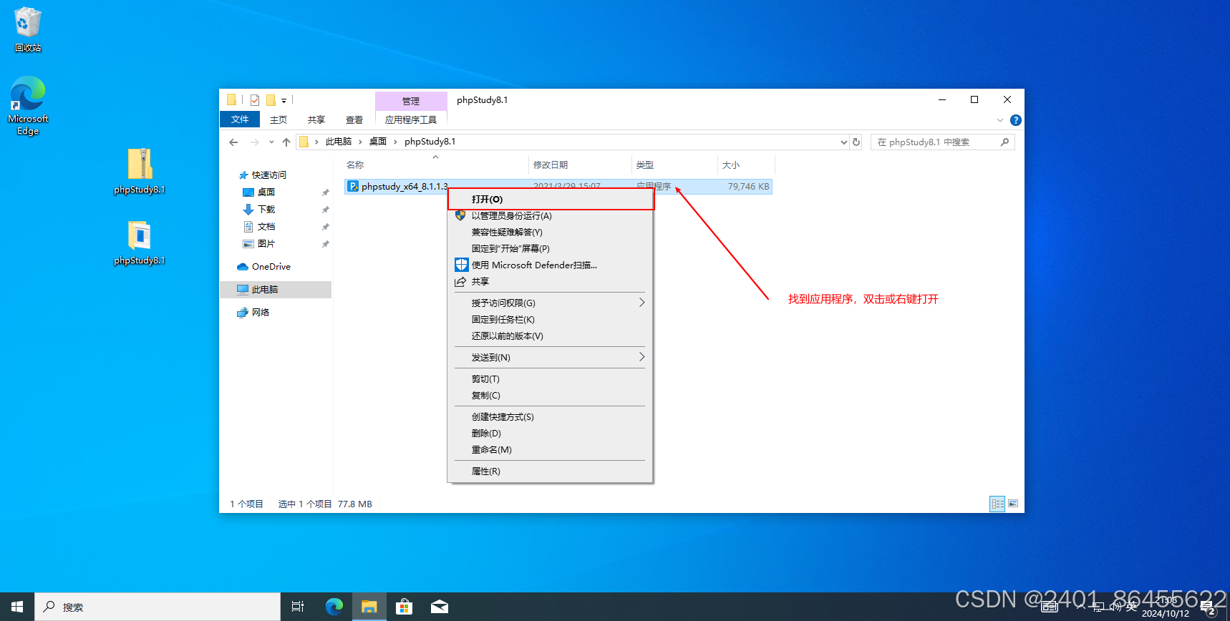
Task: Open Task View on the taskbar
Action: (298, 607)
